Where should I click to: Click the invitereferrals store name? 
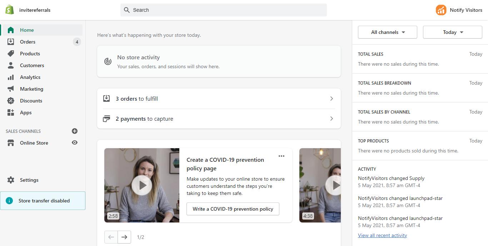tap(35, 10)
